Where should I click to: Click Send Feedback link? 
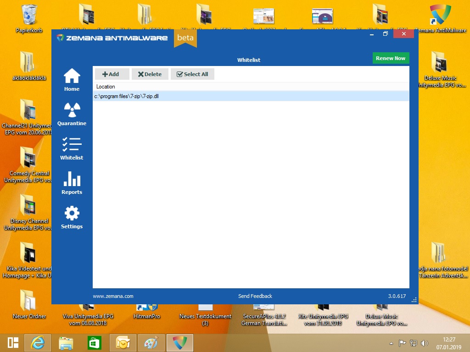point(255,296)
